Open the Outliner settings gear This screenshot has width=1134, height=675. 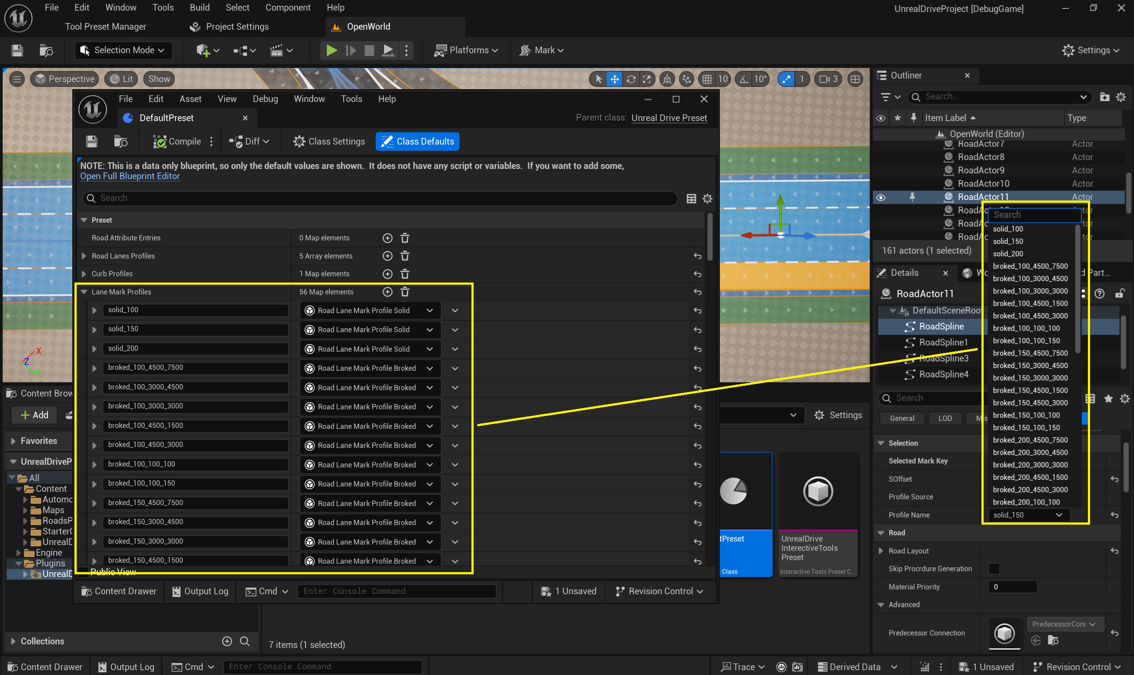coord(1121,97)
